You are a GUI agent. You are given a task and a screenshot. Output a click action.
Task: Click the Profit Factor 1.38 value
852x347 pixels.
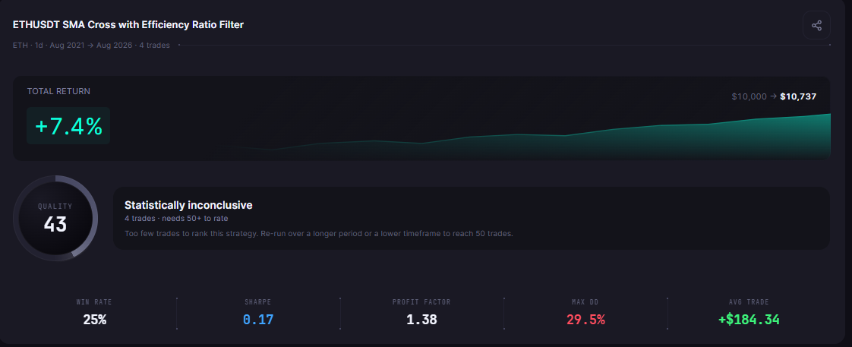coord(421,320)
